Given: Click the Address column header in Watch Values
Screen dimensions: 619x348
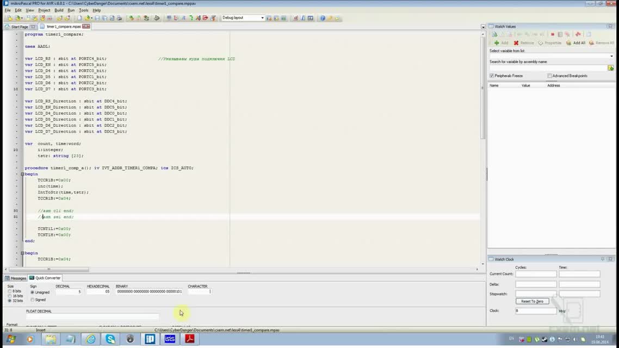Looking at the screenshot, I should [x=554, y=85].
